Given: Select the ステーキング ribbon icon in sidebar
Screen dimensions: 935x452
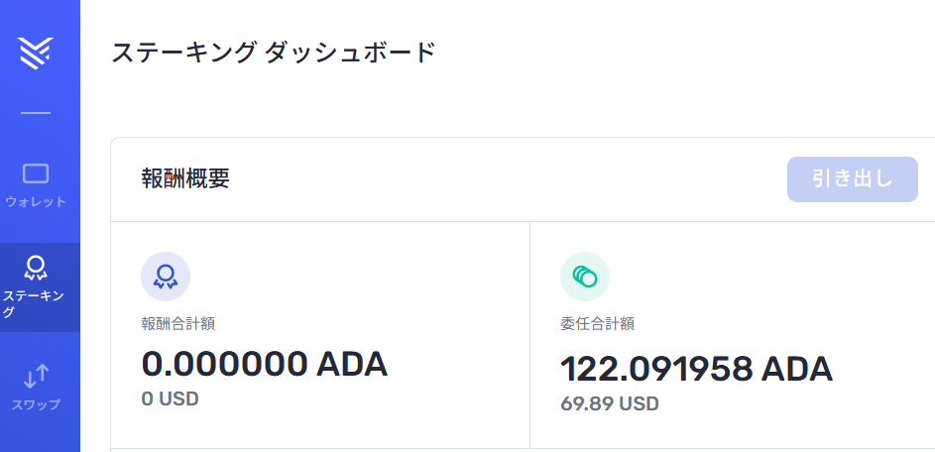Looking at the screenshot, I should (36, 268).
